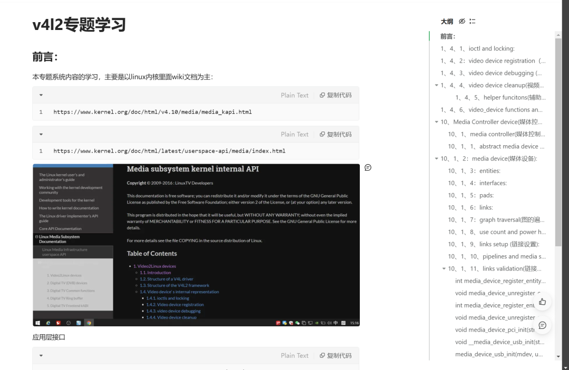
Task: Open void __media_device_usb_init outline entry
Action: tap(499, 342)
